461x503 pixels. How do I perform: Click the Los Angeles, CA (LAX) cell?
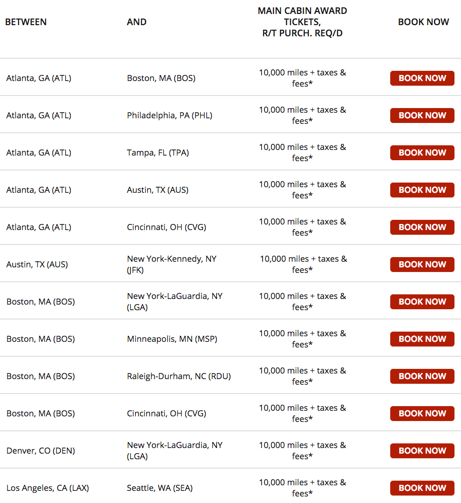[47, 488]
